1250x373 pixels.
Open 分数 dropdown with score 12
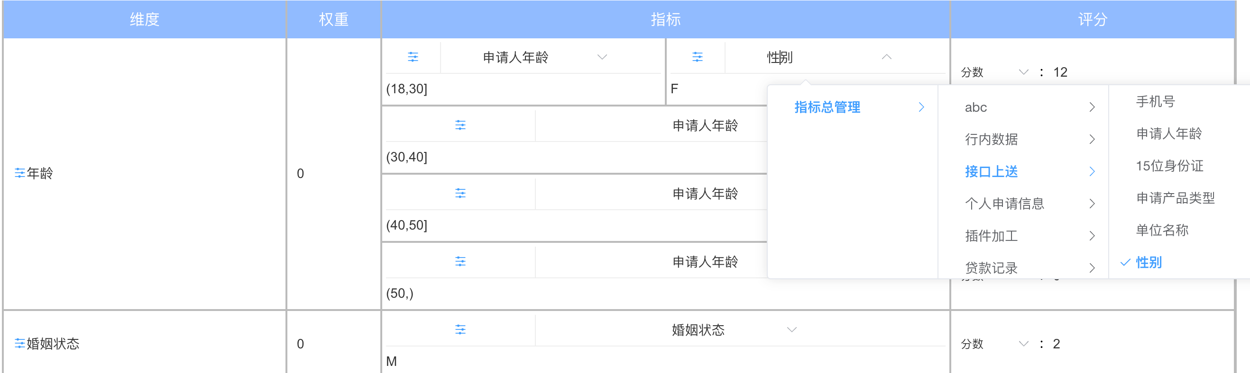click(x=1023, y=72)
